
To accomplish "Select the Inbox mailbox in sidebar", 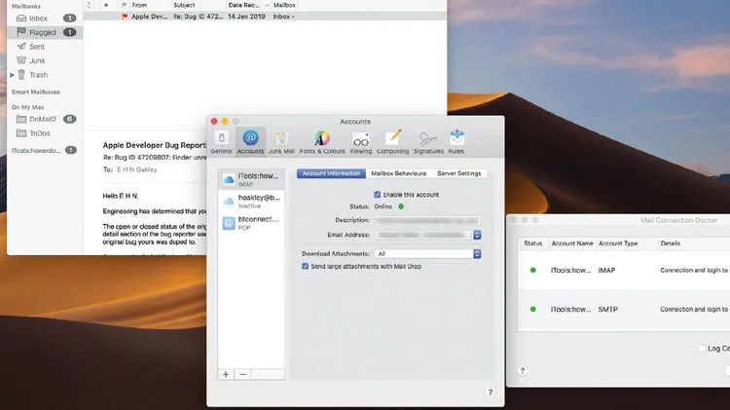I will 39,19.
